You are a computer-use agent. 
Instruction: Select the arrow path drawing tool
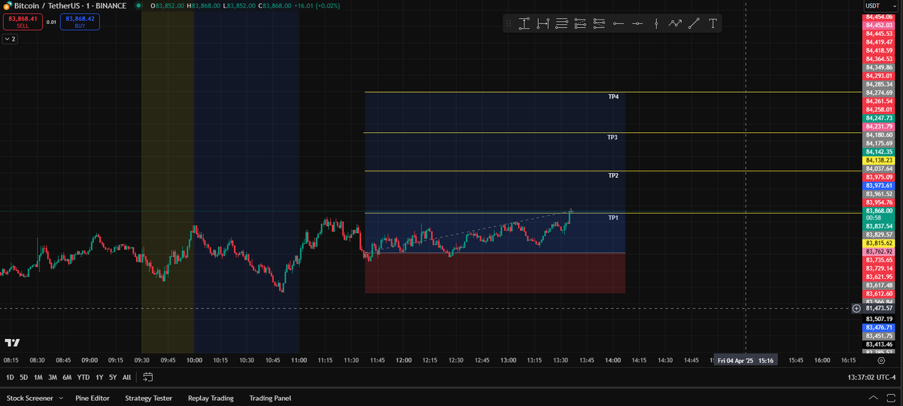click(x=675, y=24)
